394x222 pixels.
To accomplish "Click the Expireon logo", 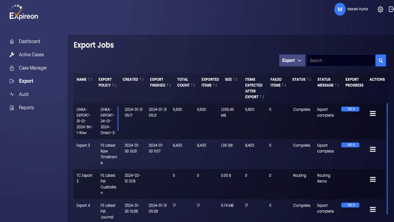I will 24,13.
